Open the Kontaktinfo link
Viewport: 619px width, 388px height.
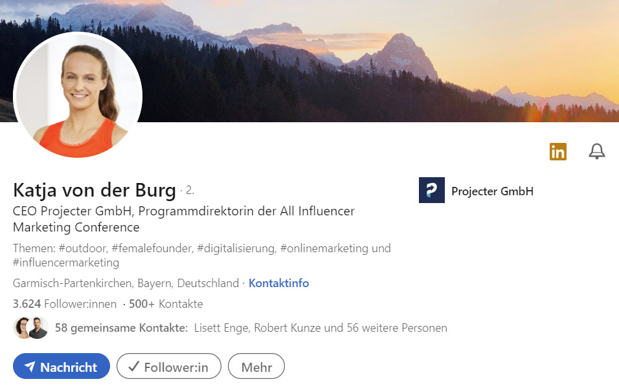(278, 283)
